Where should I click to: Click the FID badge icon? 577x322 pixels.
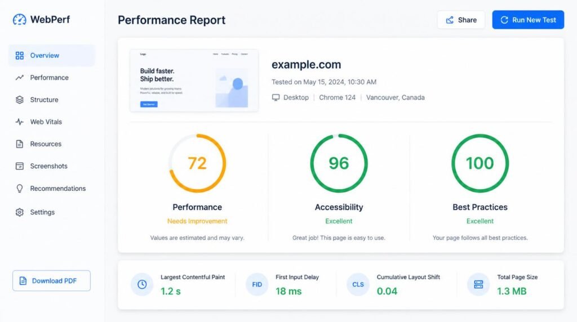257,284
